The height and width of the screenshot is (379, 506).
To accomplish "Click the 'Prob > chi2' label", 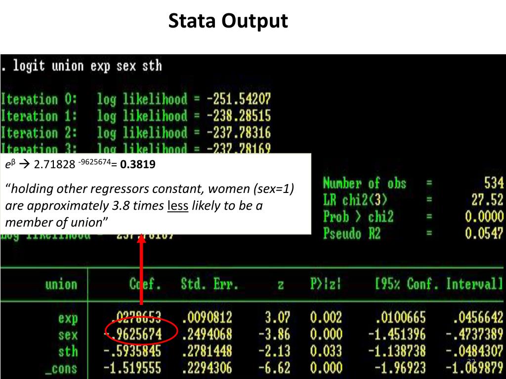I will (x=358, y=217).
